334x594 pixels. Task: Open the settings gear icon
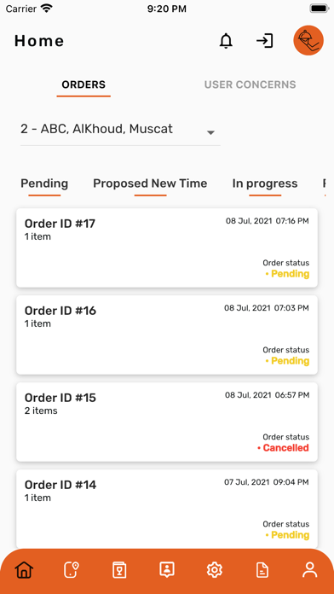click(215, 570)
